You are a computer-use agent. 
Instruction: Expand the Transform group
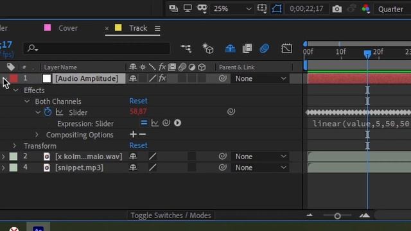pyautogui.click(x=14, y=146)
